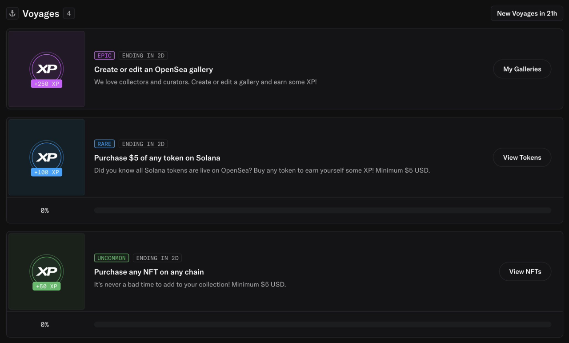Click the purple XP badge icon

[x=47, y=69]
